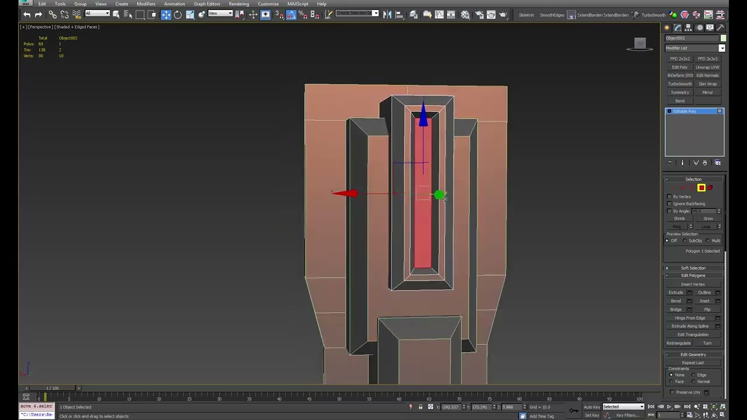Open the Customize menu
The width and height of the screenshot is (747, 420).
268,3
